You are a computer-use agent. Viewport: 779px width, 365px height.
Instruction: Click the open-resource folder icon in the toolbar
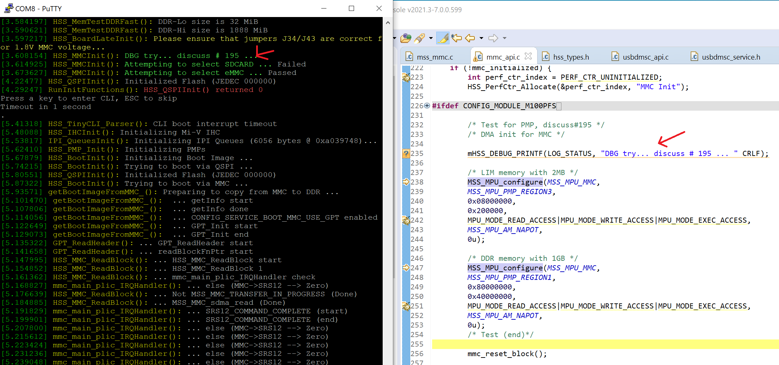click(x=406, y=38)
